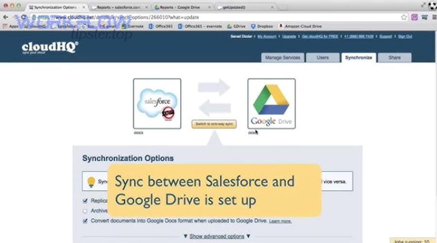Screen dimensions: 437x243
Task: Toggle the Replicate checkbox
Action: coord(85,201)
